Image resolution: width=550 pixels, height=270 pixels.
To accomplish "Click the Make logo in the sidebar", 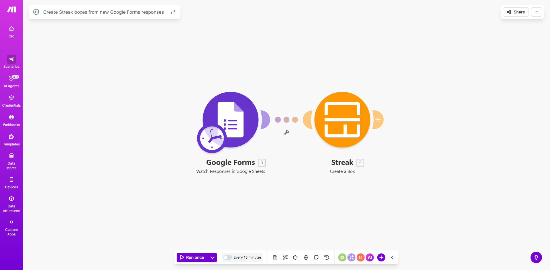I will [x=11, y=10].
